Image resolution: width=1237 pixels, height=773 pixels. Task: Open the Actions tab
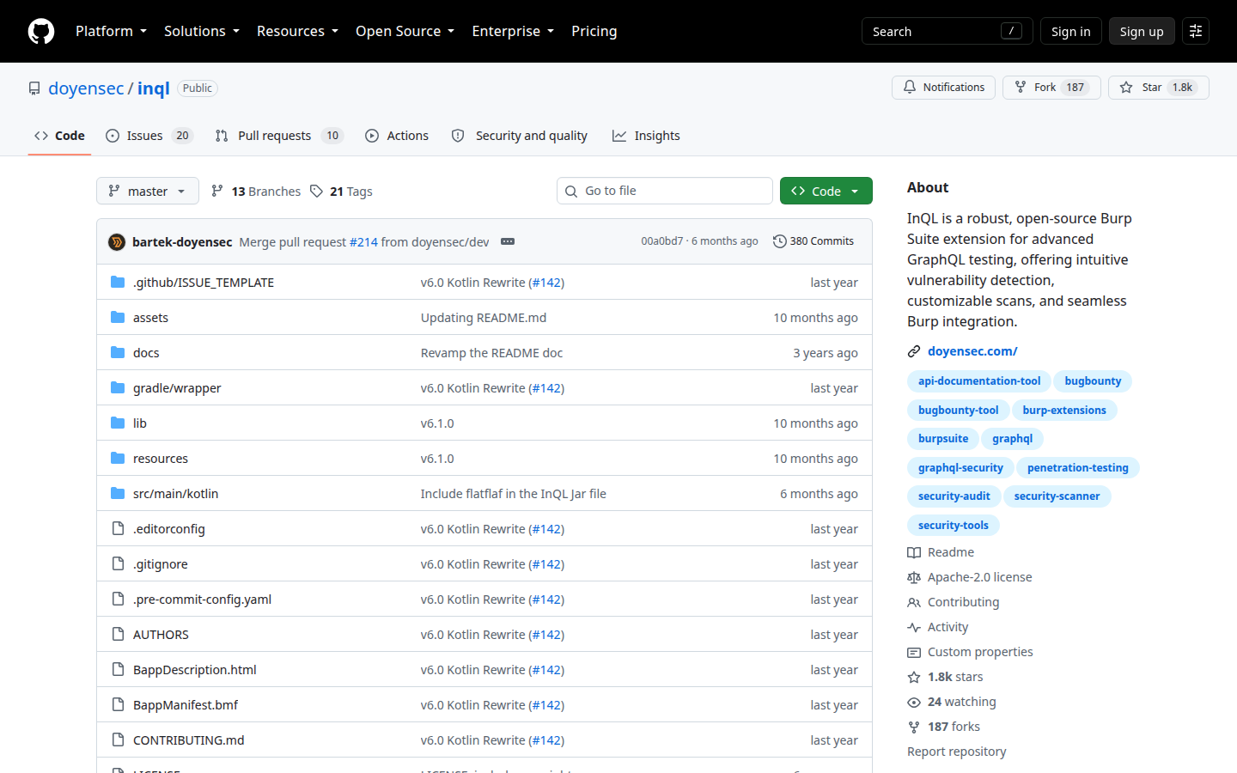pos(397,136)
